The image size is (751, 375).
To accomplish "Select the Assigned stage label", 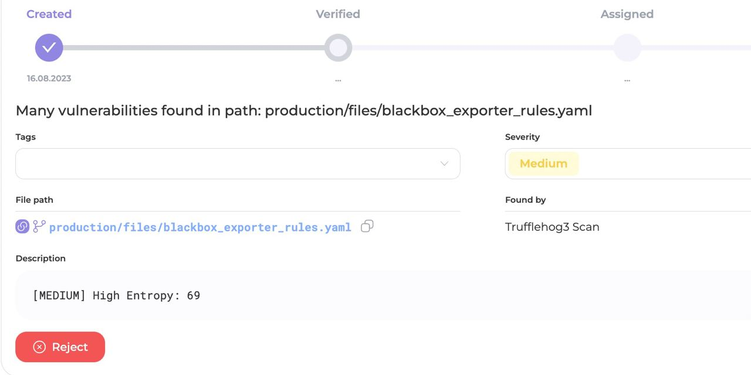I will point(627,14).
